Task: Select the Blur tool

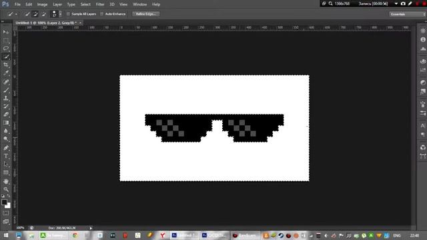Action: coord(6,131)
